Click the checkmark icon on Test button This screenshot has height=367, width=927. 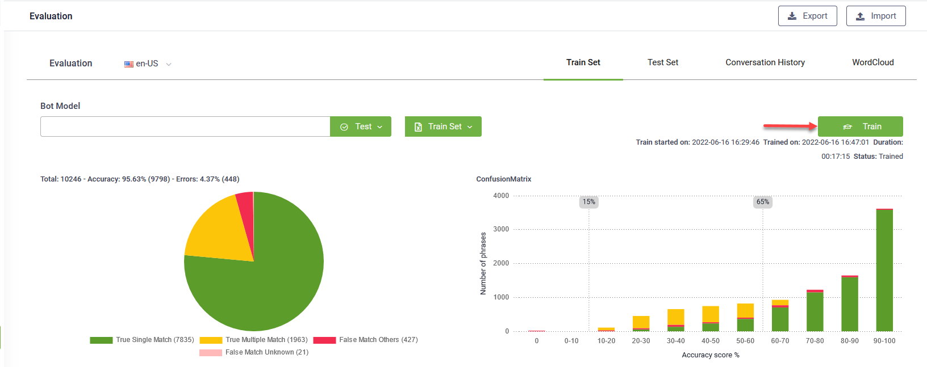click(344, 127)
